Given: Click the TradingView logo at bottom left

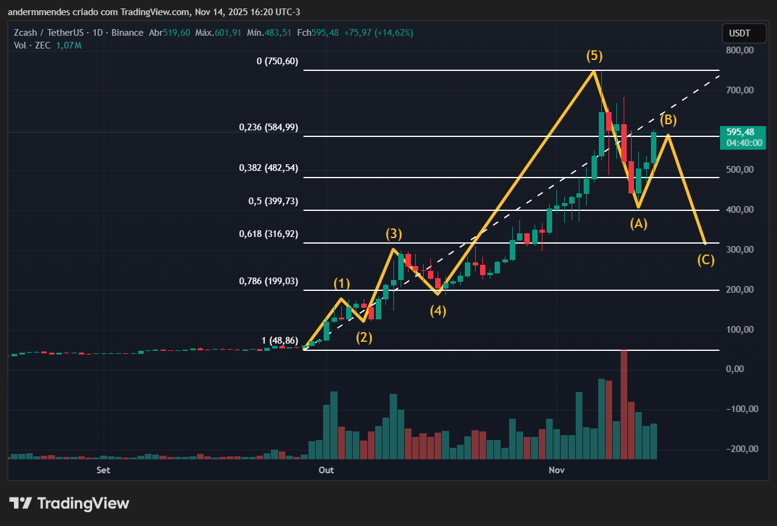Looking at the screenshot, I should pyautogui.click(x=68, y=503).
